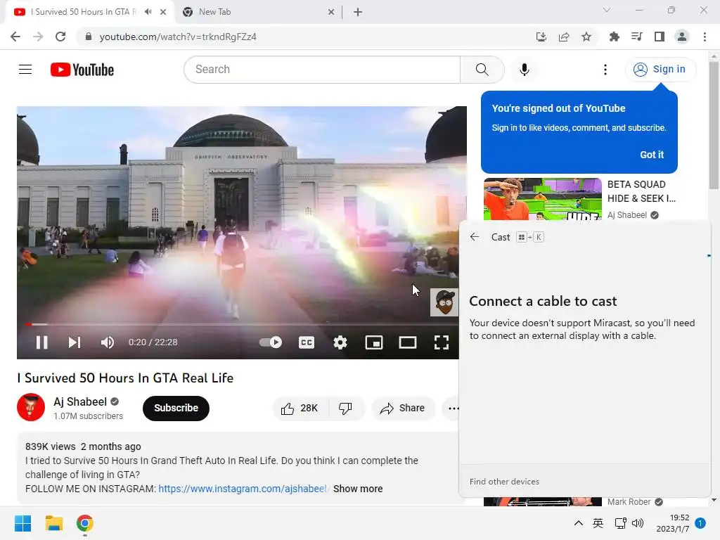Open notification badge on taskbar
The height and width of the screenshot is (540, 720).
coord(700,523)
